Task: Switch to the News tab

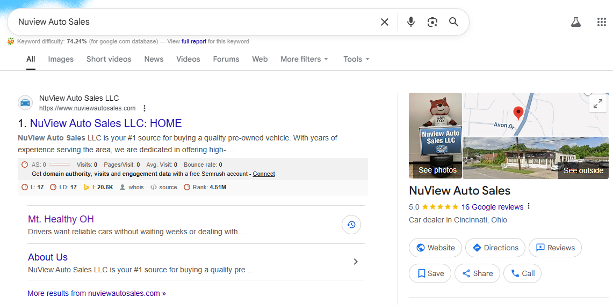Action: pos(154,59)
